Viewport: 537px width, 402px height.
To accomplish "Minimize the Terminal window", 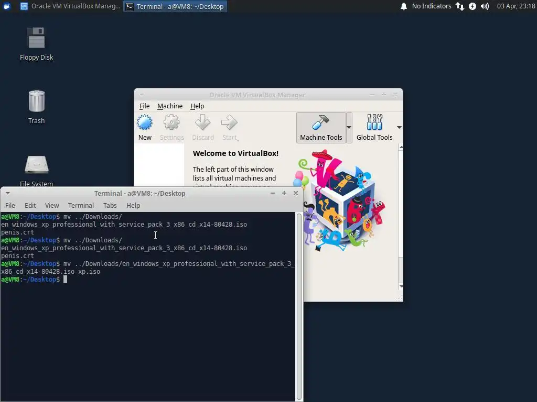I will pyautogui.click(x=273, y=193).
